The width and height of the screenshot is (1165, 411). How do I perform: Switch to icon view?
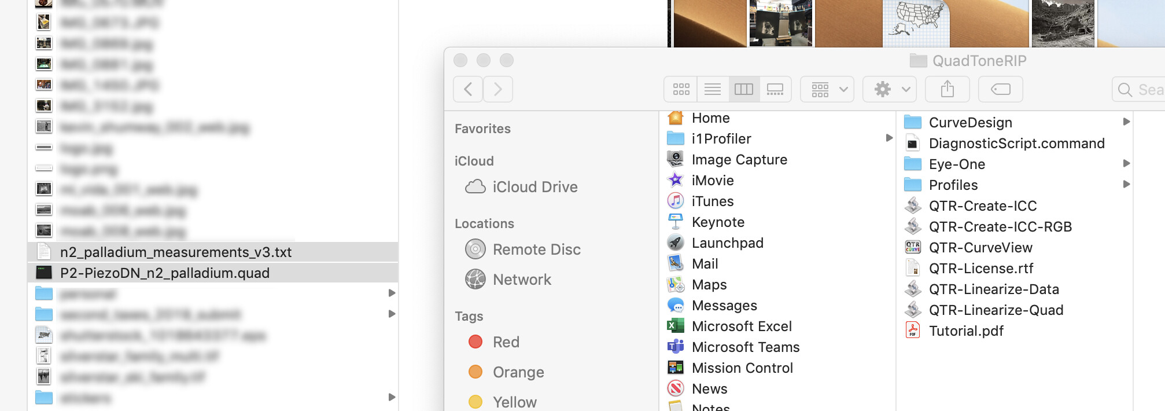[x=681, y=89]
